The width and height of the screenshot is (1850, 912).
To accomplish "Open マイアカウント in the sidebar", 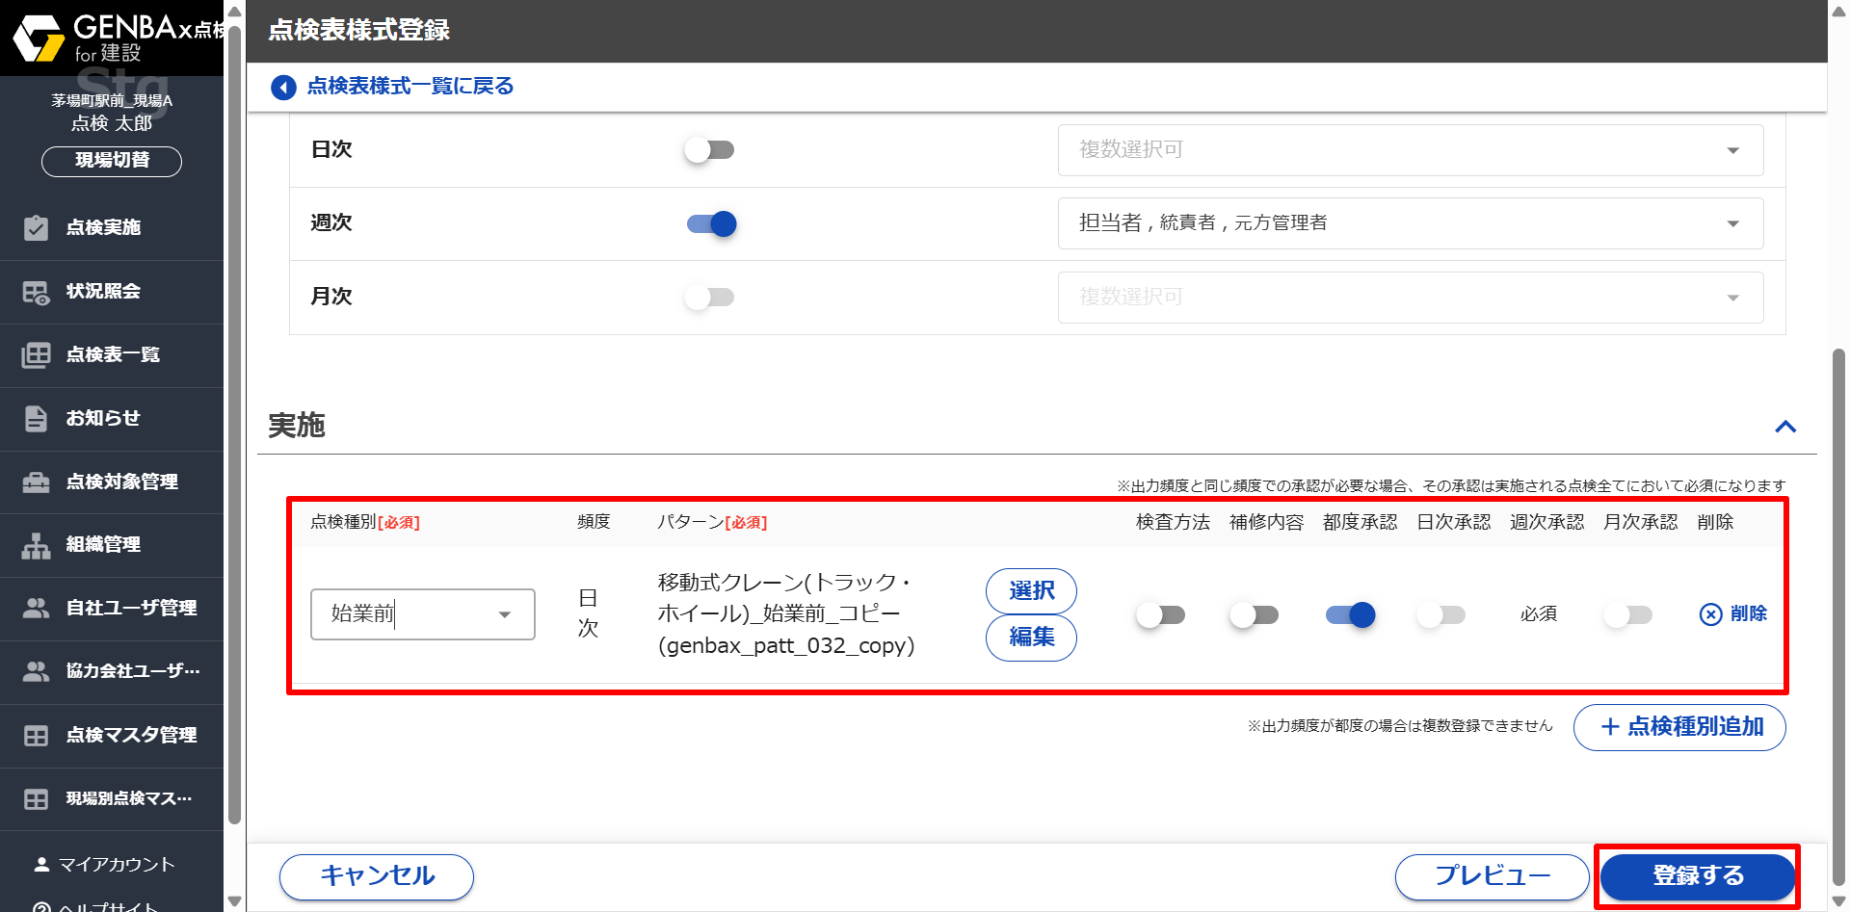I will (x=116, y=865).
